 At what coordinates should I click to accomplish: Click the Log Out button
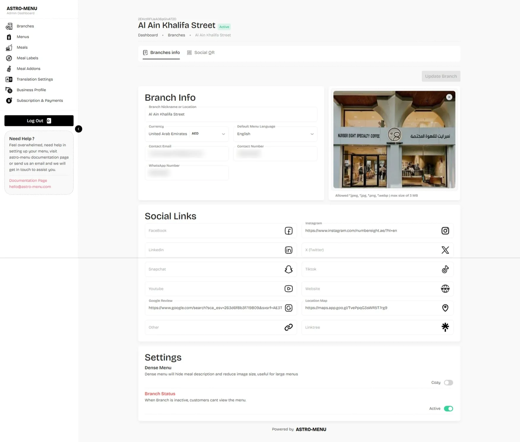(39, 121)
